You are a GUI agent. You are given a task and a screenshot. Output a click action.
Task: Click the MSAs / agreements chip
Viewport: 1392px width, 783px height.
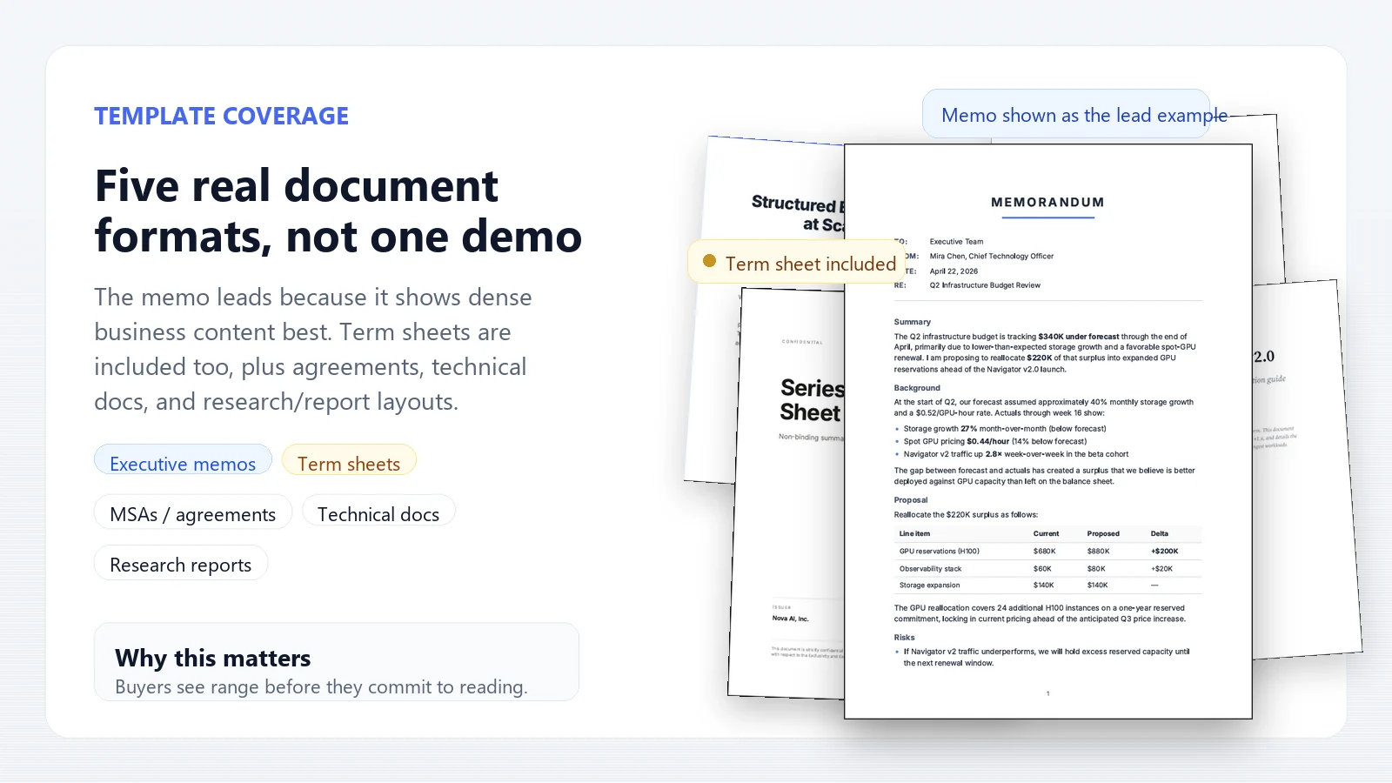tap(192, 512)
